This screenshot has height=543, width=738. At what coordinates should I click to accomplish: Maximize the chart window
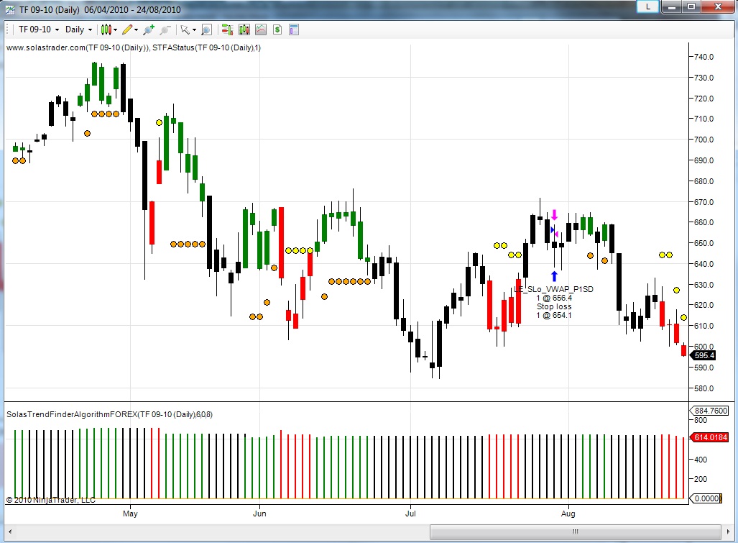tap(691, 6)
